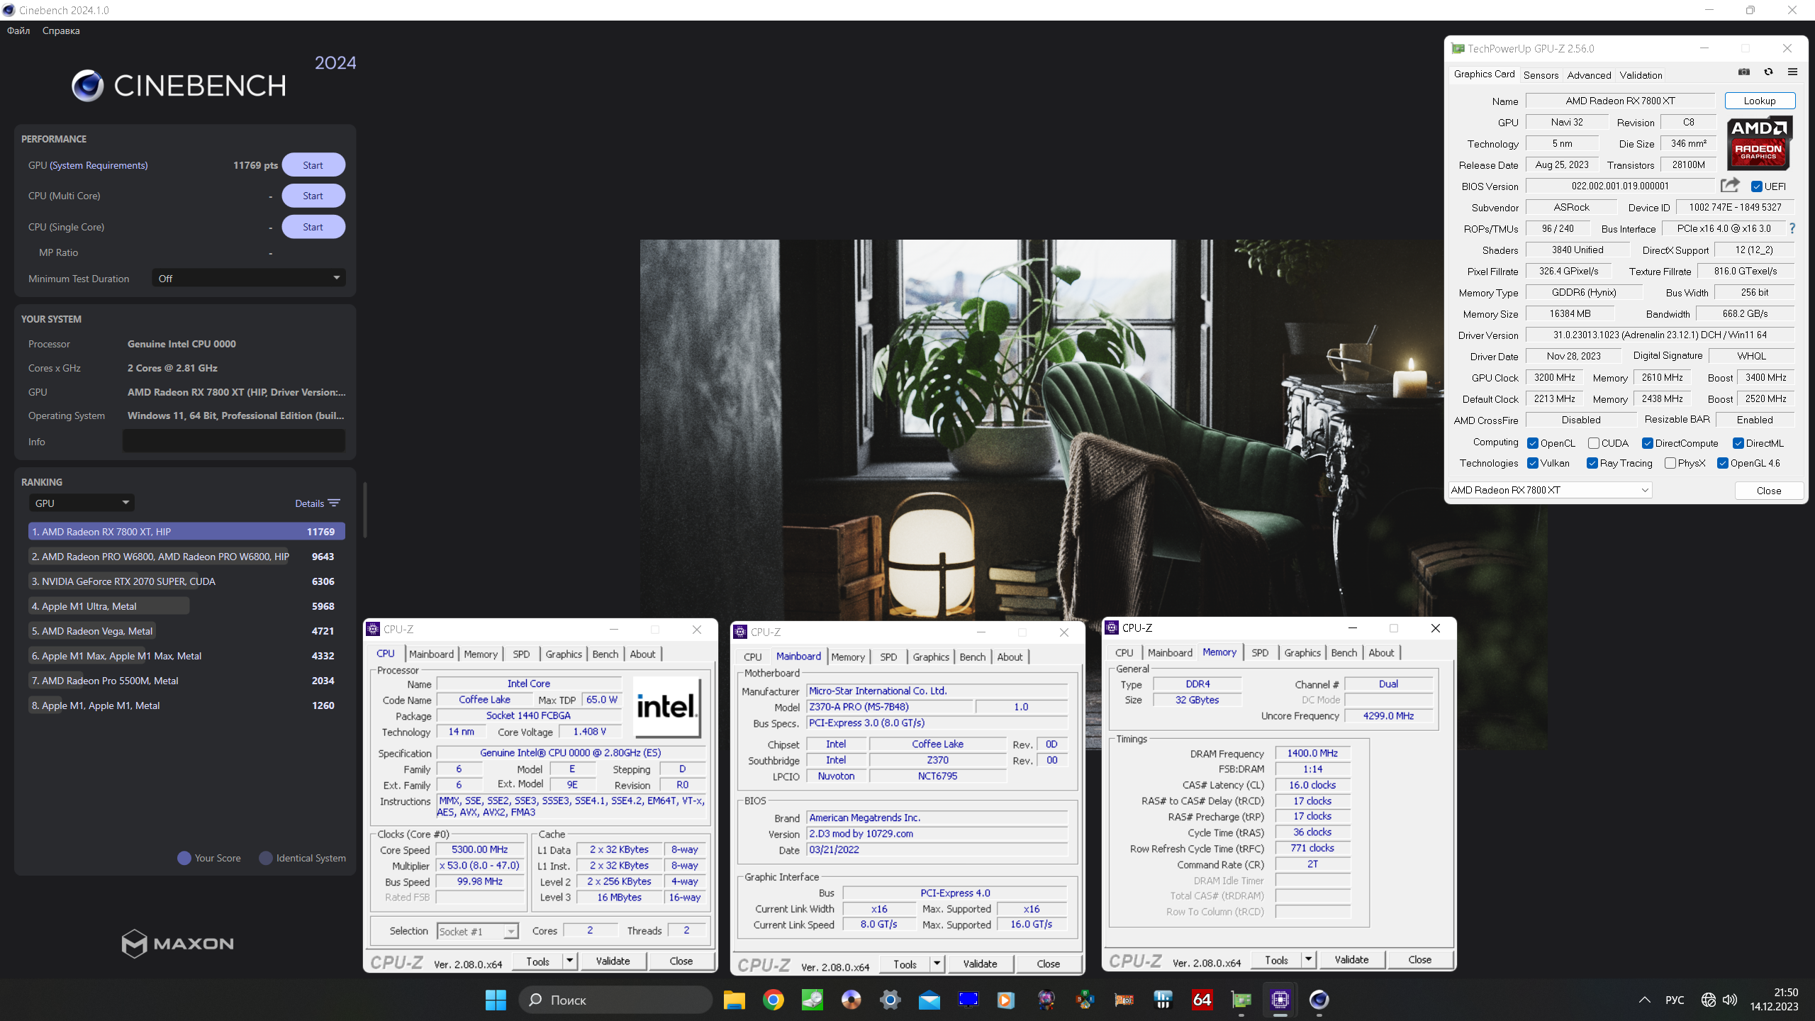1815x1021 pixels.
Task: Switch to Cinebench taskbar icon
Action: (1319, 1000)
